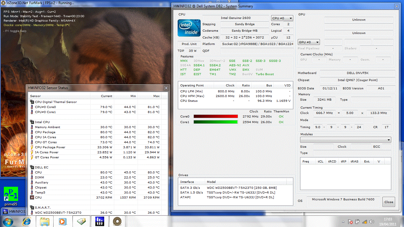The image size is (404, 227).
Task: Click the power plug tray icon
Action: (357, 221)
